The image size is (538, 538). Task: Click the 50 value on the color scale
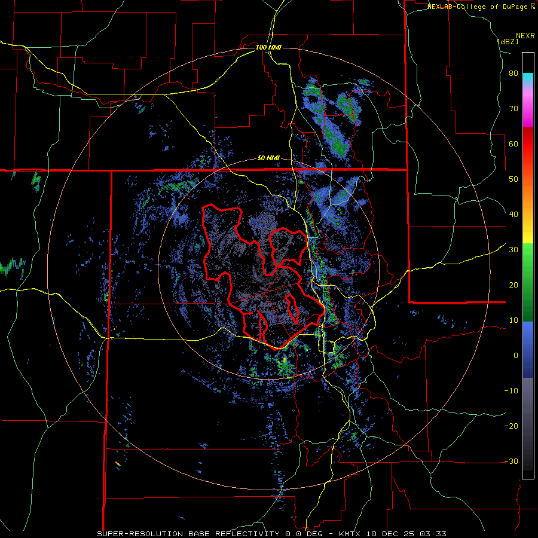(513, 179)
